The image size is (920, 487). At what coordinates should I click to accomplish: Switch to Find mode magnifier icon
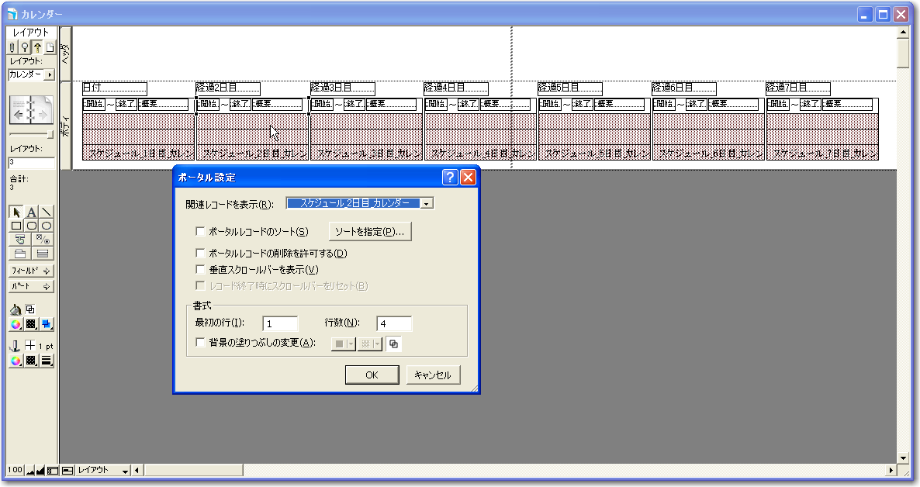coord(25,47)
